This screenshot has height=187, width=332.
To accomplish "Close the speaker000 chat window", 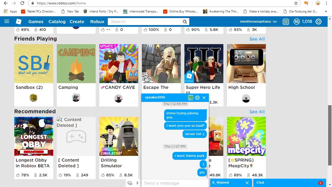I will click(204, 98).
